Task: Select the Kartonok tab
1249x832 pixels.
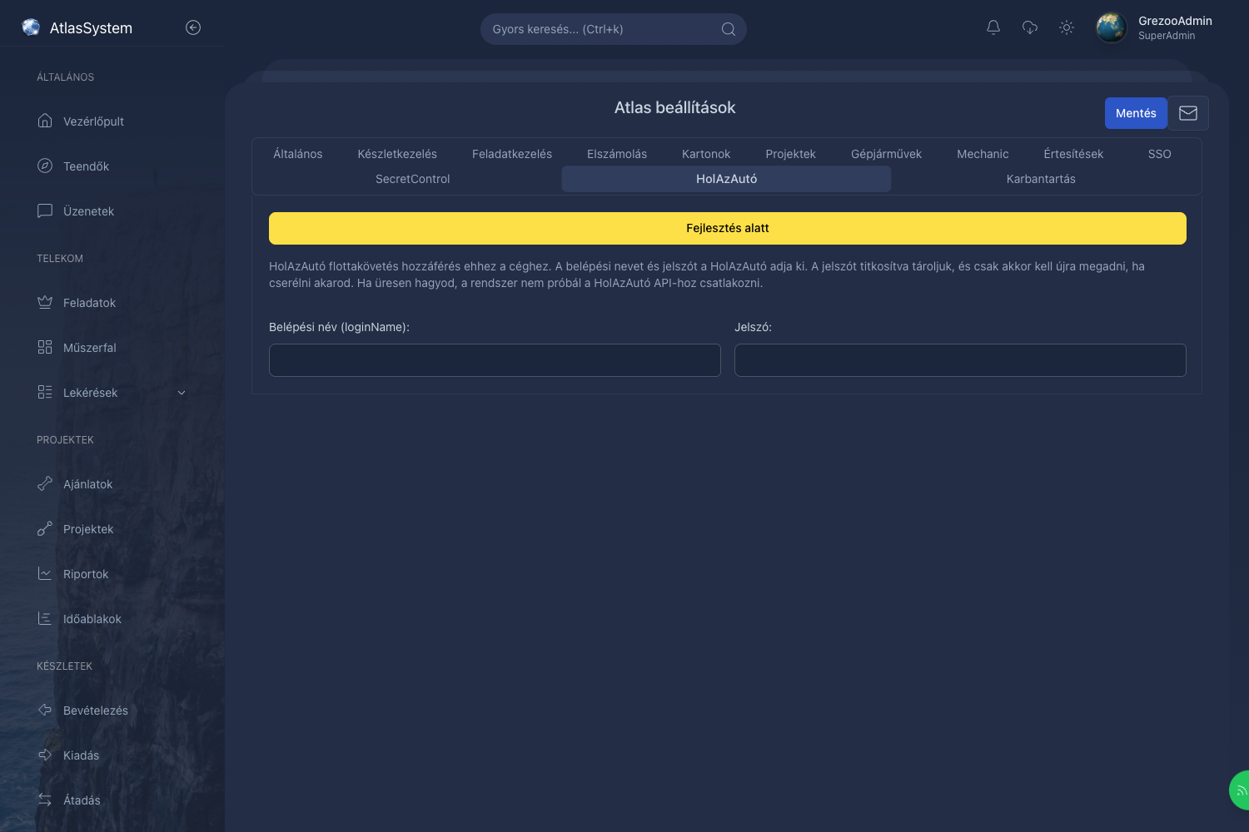Action: point(706,154)
